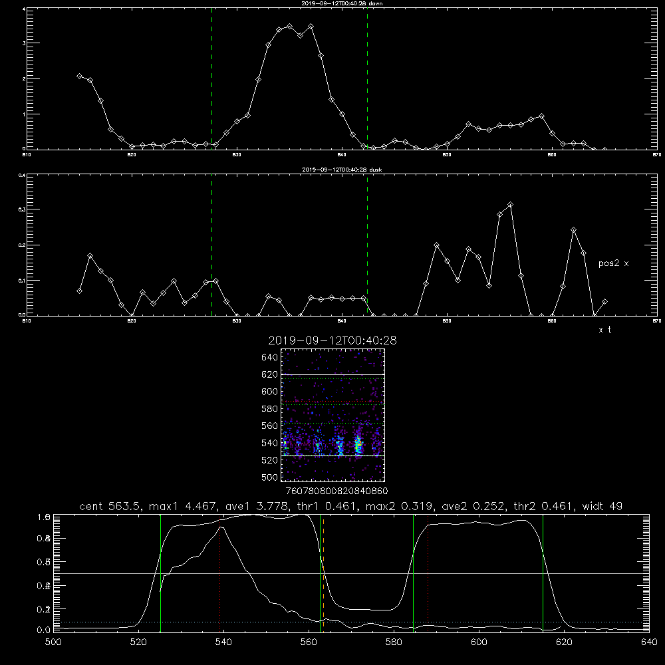Click the solid green vertical line near 563
This screenshot has height=665, width=665.
321,573
